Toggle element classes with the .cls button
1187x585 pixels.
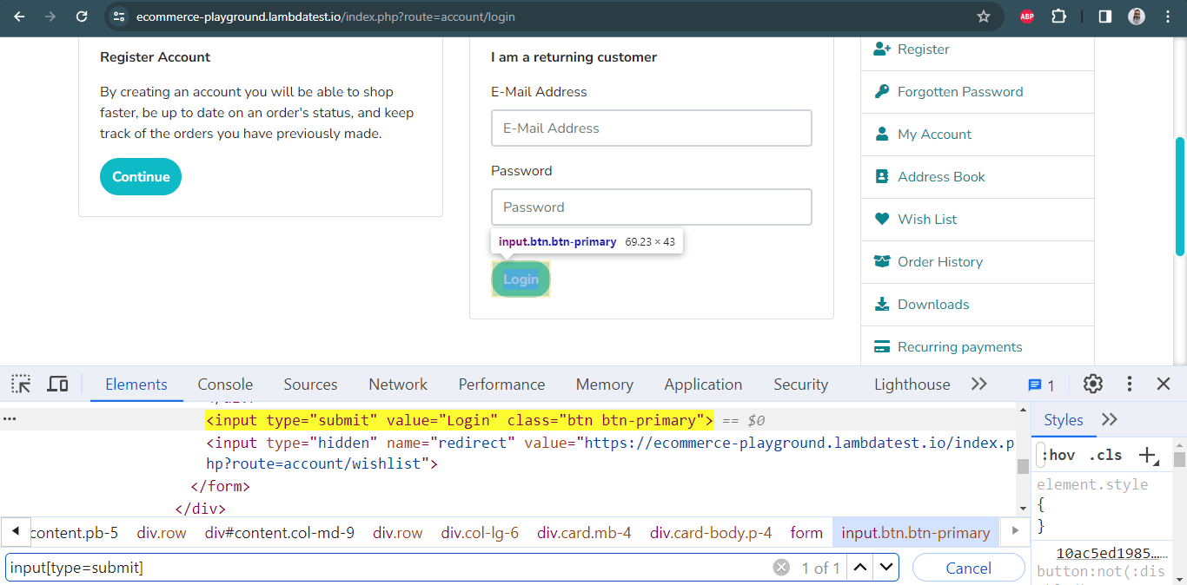pos(1105,454)
